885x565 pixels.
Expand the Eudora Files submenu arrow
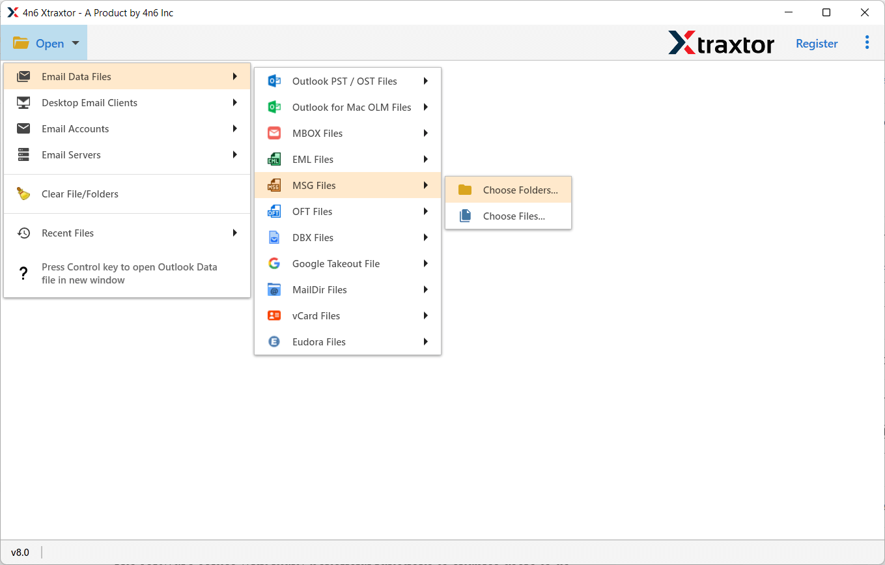coord(425,341)
